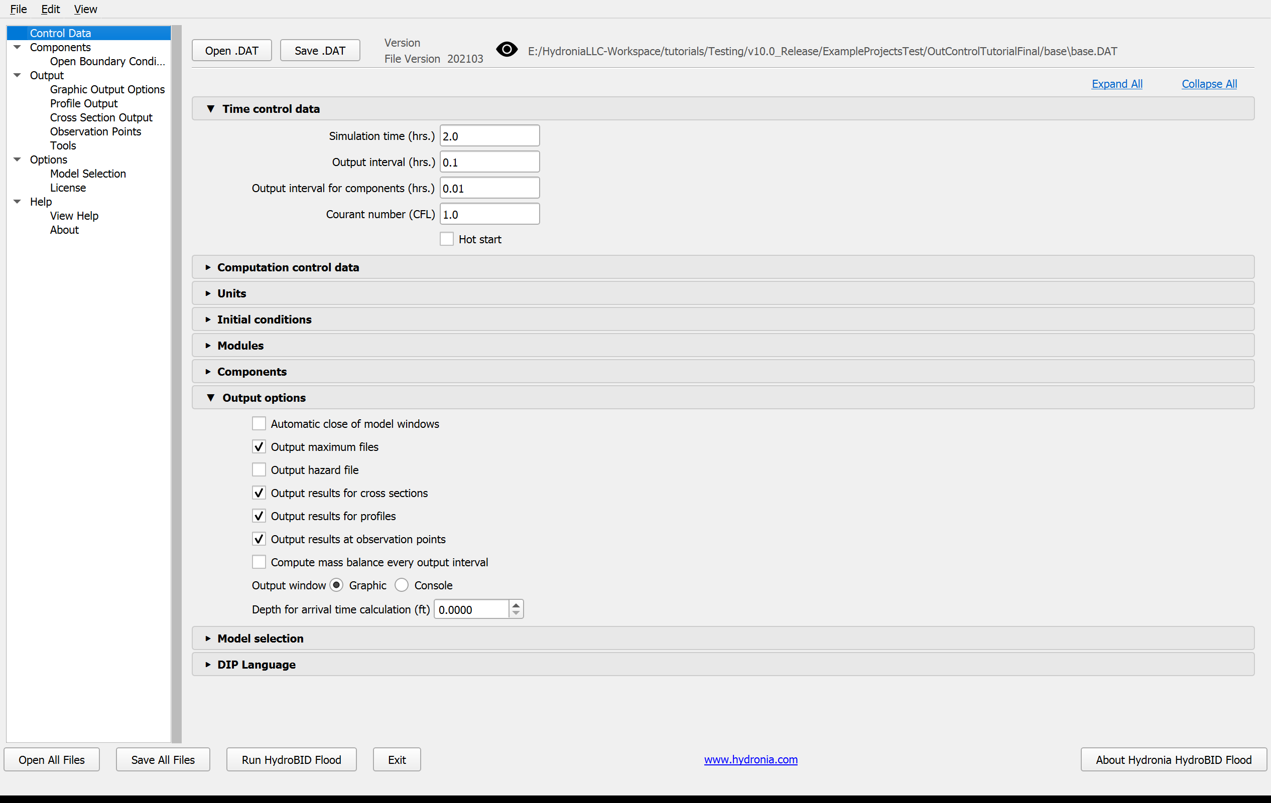Enable the Hot start checkbox
The image size is (1271, 803).
447,239
